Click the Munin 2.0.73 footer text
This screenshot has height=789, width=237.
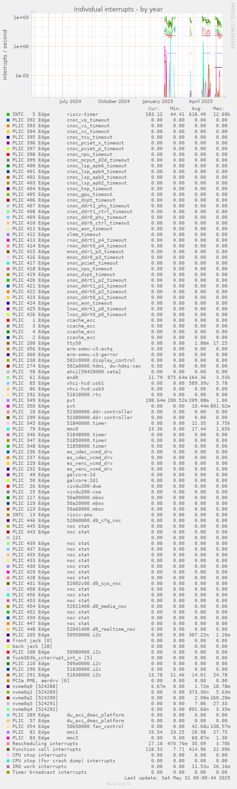click(x=118, y=783)
